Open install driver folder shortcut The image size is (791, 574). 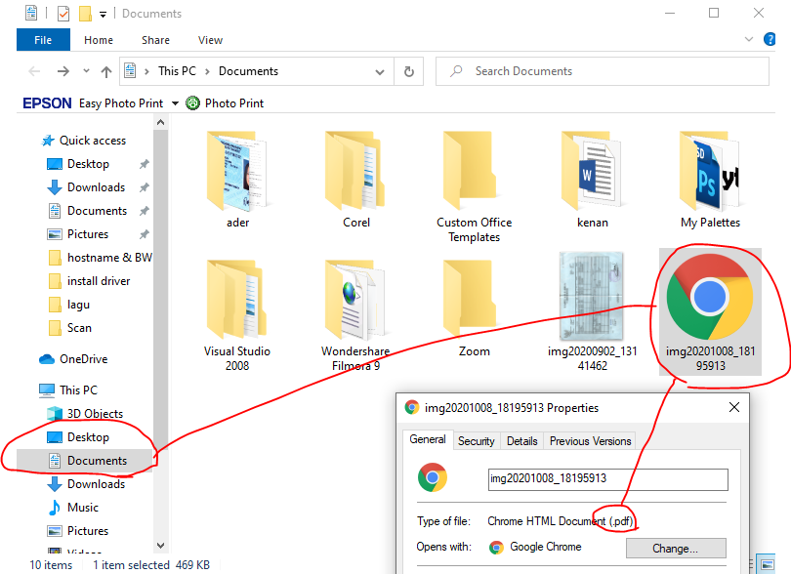[x=99, y=281]
